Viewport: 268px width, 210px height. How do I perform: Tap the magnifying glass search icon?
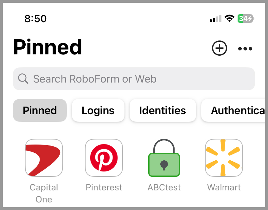coord(23,79)
